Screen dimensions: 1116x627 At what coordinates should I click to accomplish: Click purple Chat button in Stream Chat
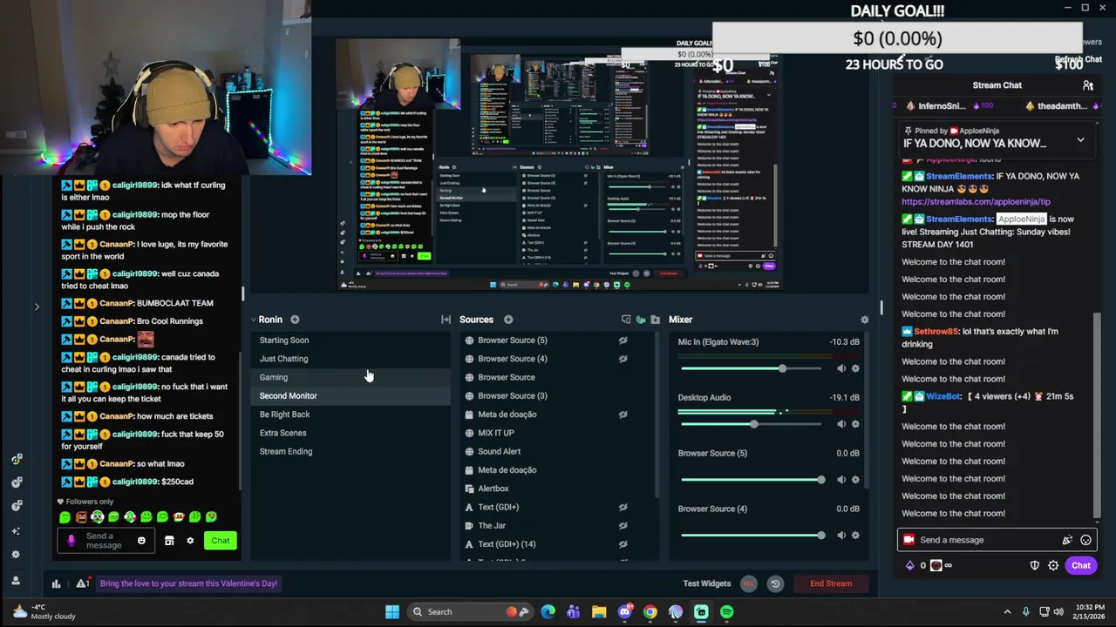pyautogui.click(x=1080, y=565)
